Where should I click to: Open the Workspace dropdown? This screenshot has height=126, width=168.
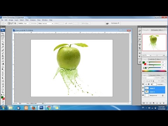[115, 23]
